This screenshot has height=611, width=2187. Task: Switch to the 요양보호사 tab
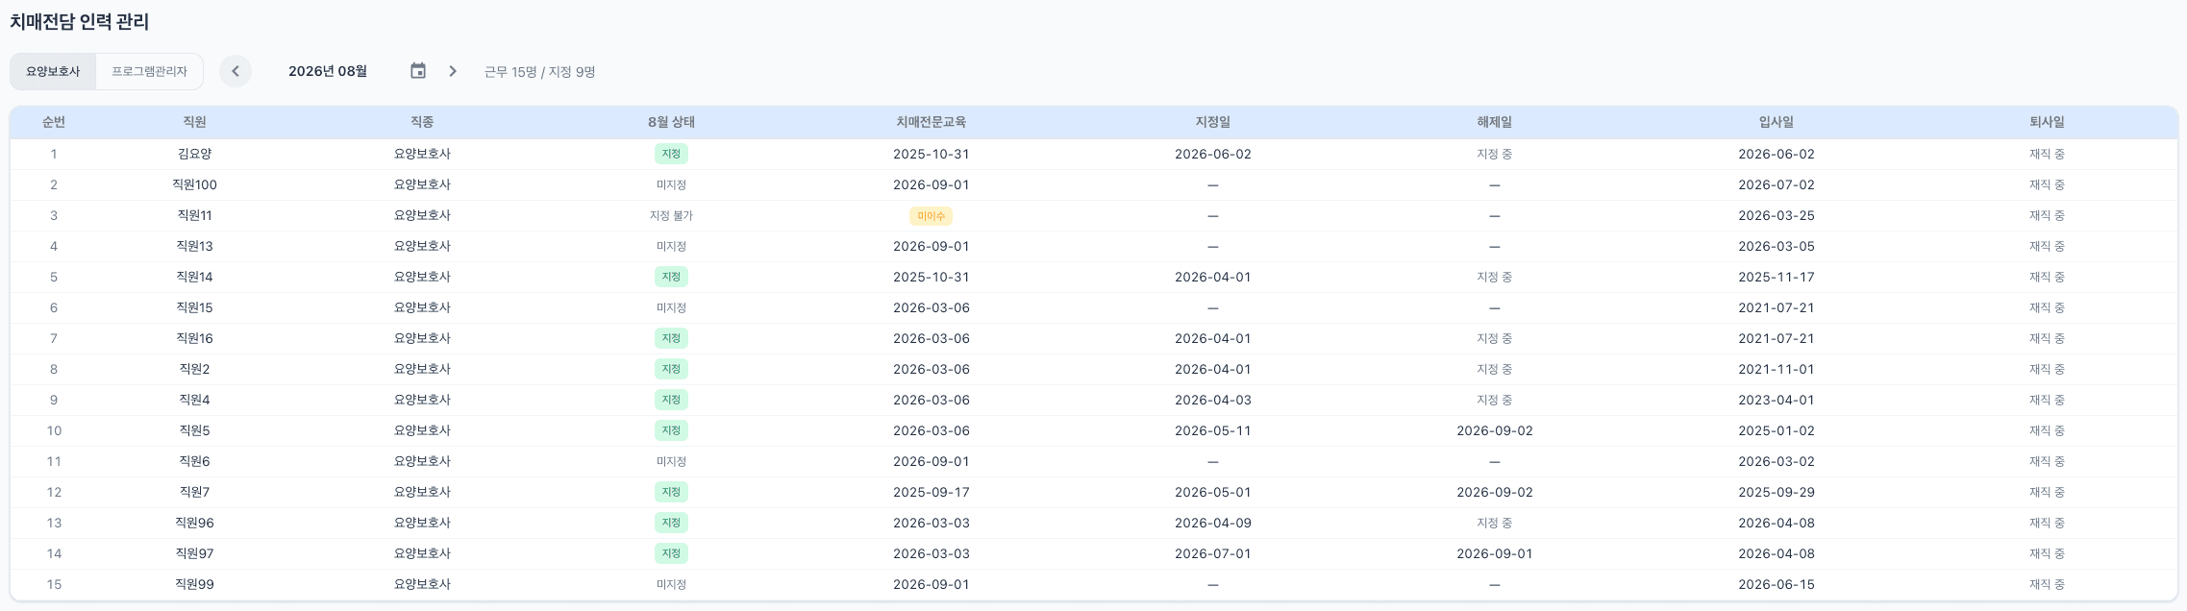pyautogui.click(x=53, y=71)
